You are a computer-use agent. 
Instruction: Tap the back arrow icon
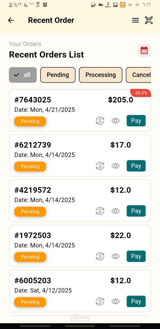click(x=11, y=20)
